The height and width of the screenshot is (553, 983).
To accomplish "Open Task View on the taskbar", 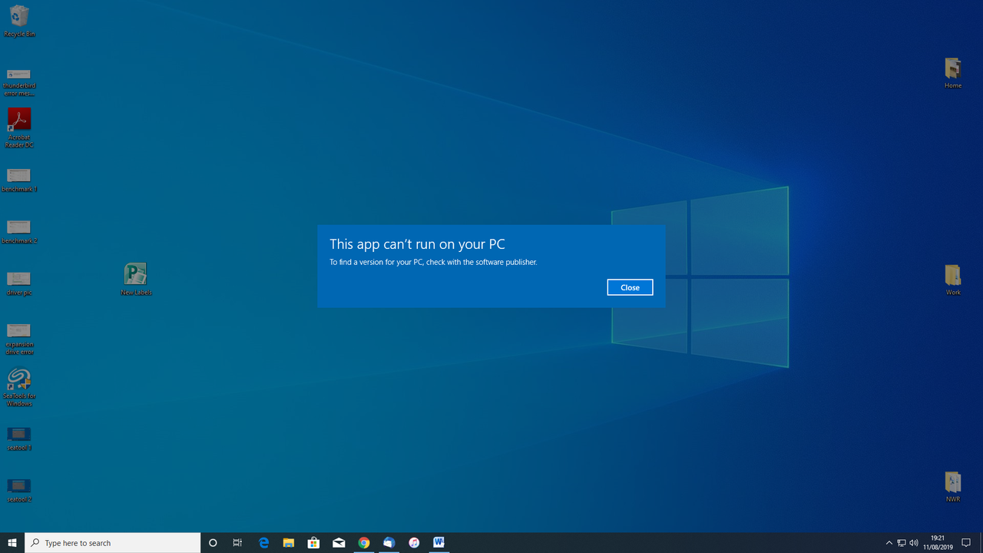I will pos(237,543).
